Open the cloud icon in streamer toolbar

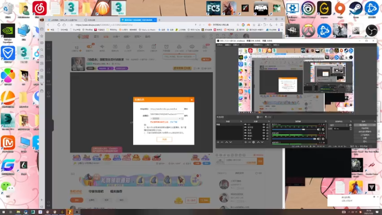tap(179, 47)
